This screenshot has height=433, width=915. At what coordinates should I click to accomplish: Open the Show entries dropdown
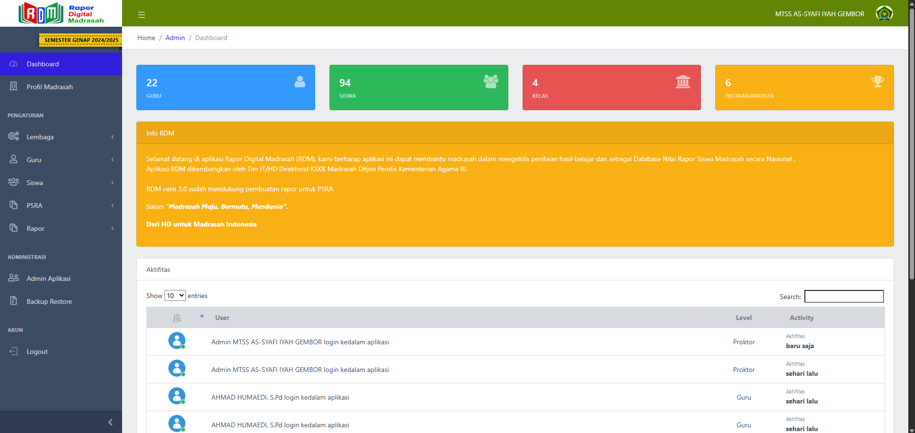point(175,296)
